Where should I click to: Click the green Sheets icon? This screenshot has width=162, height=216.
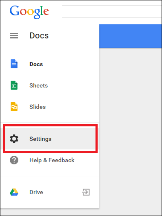tap(14, 85)
